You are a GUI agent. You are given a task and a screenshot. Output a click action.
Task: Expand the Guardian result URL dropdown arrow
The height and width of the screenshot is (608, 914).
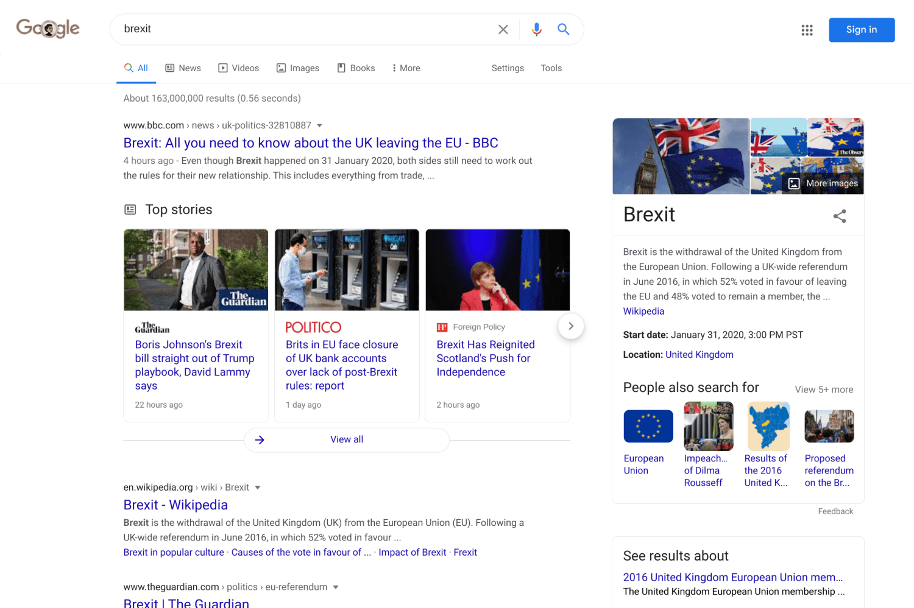(x=336, y=587)
